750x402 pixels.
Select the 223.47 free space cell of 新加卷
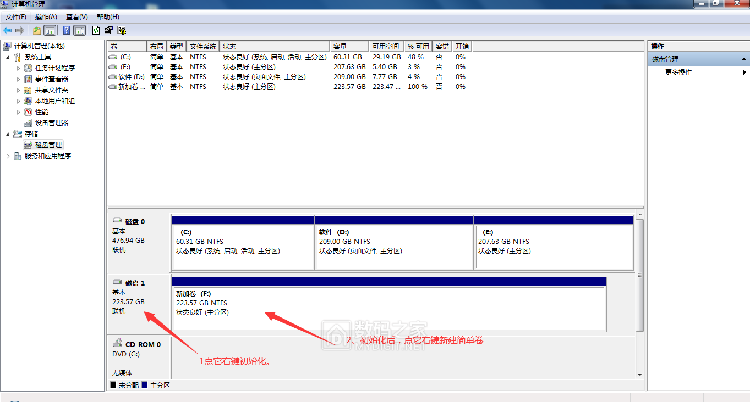click(x=386, y=87)
